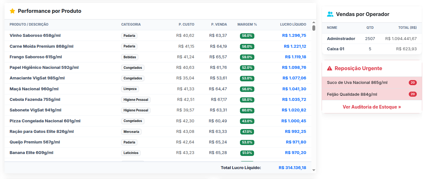
Task: Click the star icon beside Performance por Produto
Action: click(x=12, y=11)
